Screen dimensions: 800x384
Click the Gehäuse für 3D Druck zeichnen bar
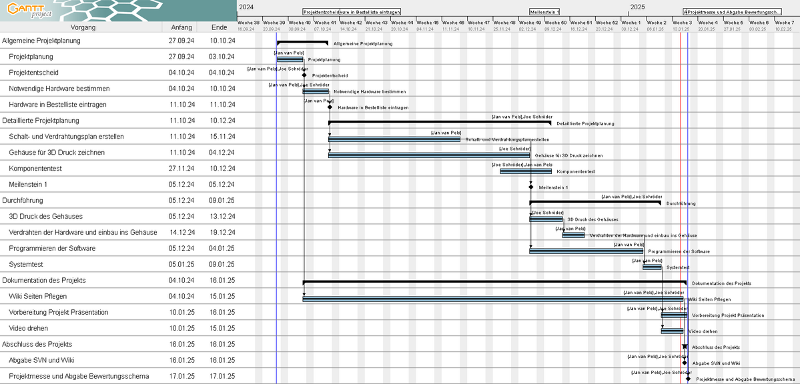pos(428,155)
